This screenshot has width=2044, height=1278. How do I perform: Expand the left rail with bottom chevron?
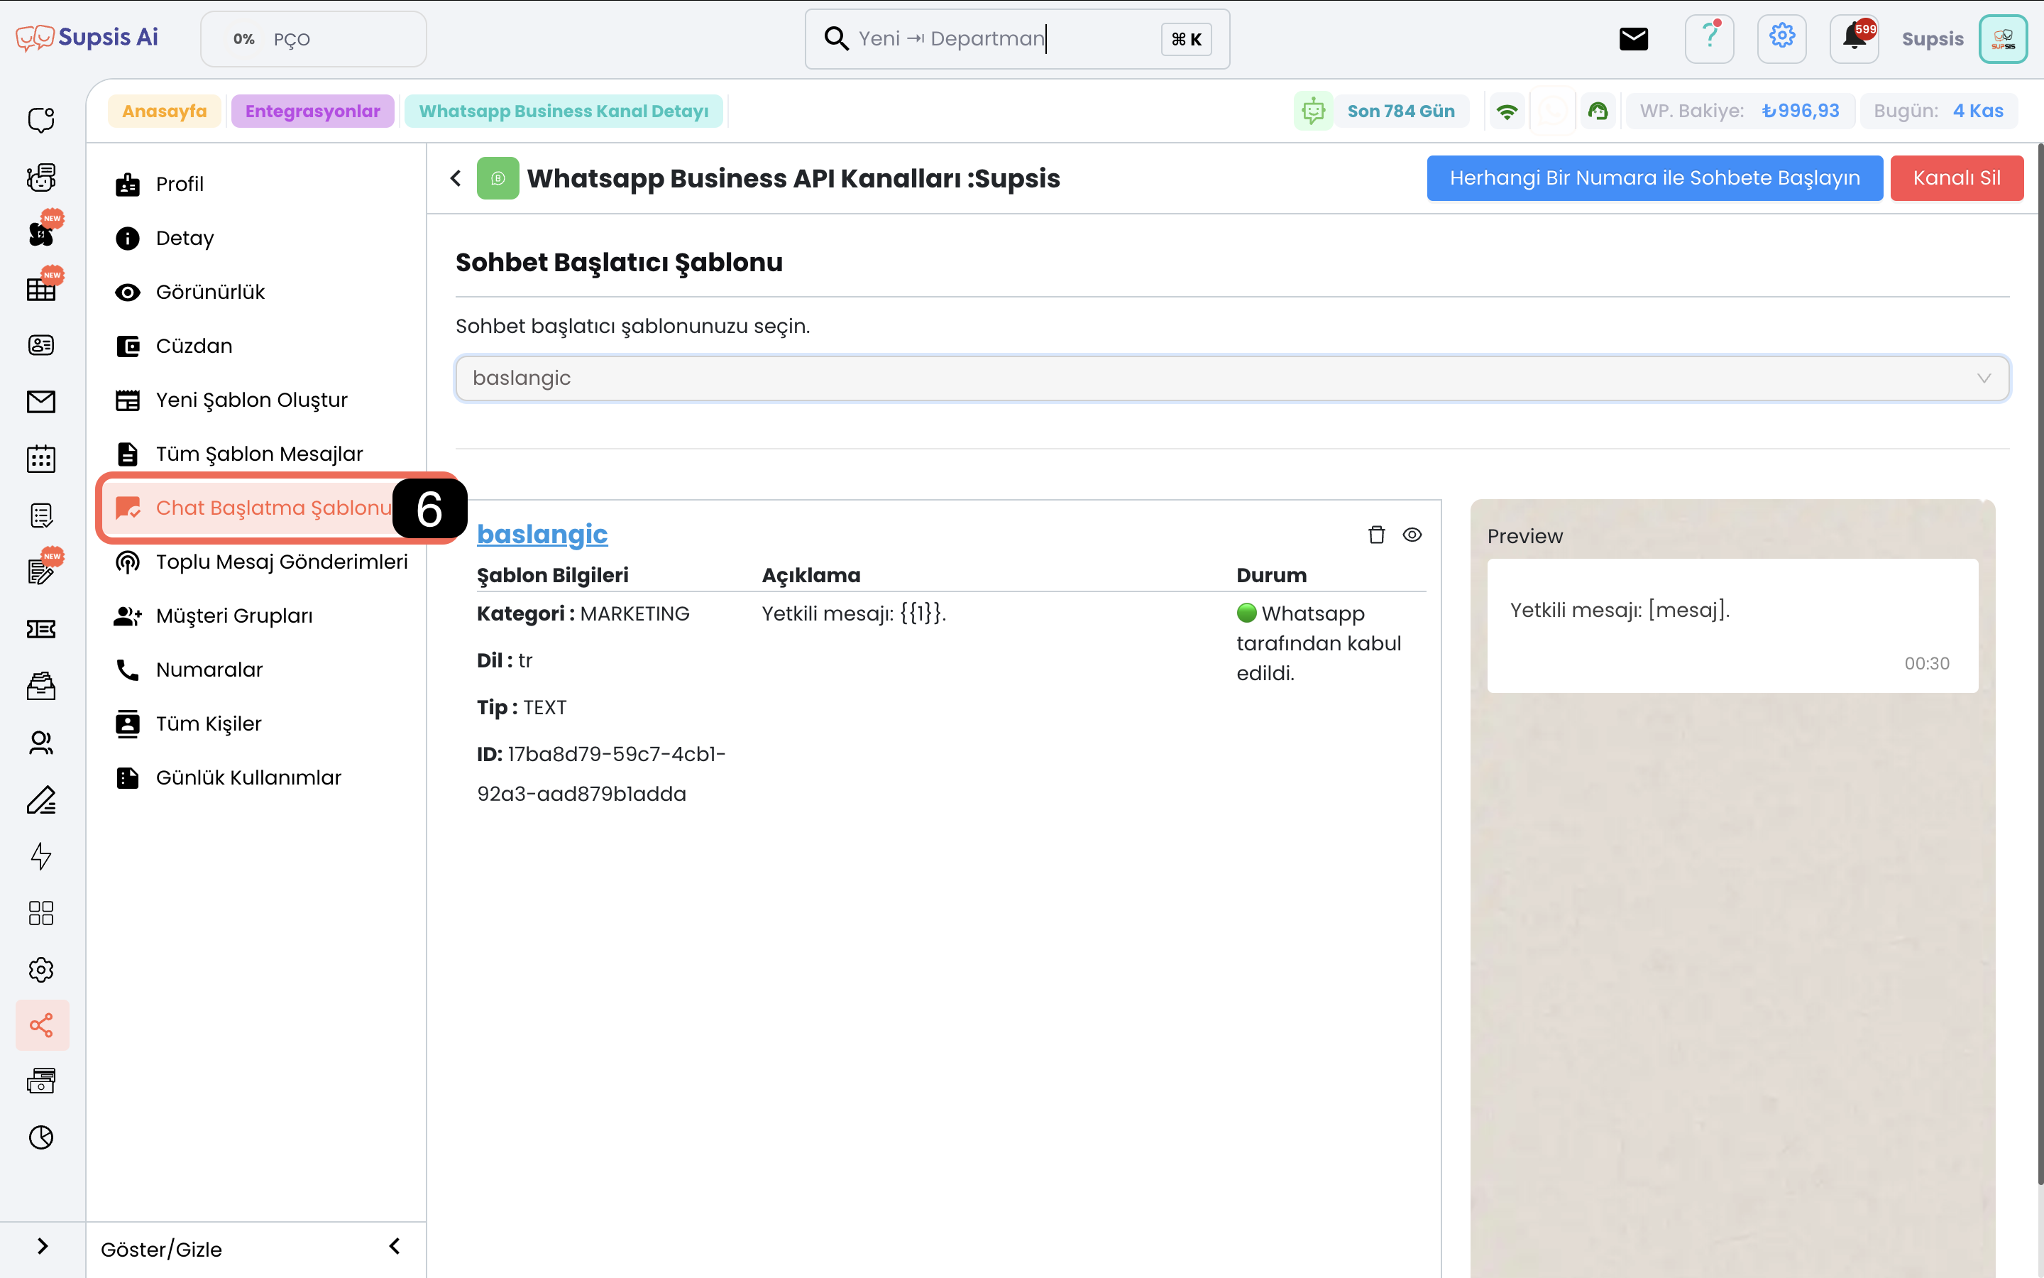pyautogui.click(x=43, y=1247)
